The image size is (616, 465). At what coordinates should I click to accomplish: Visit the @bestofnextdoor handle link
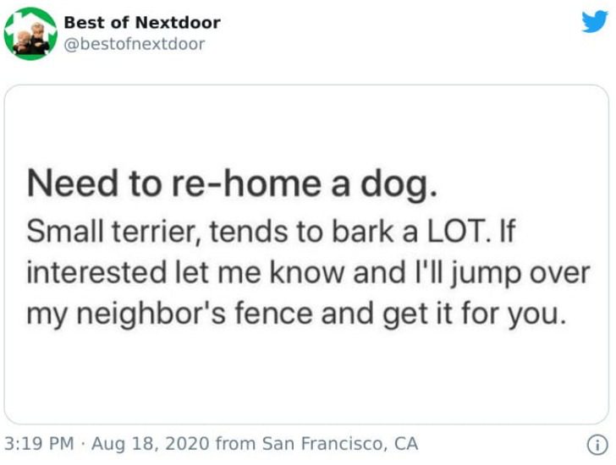point(135,44)
